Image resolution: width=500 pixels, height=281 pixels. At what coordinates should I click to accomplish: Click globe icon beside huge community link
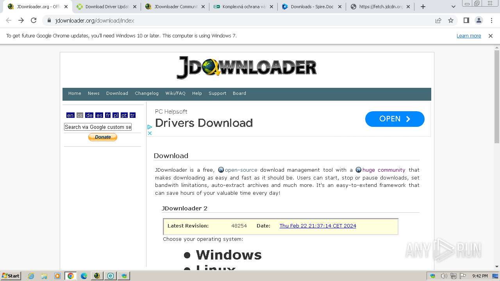[x=359, y=170]
